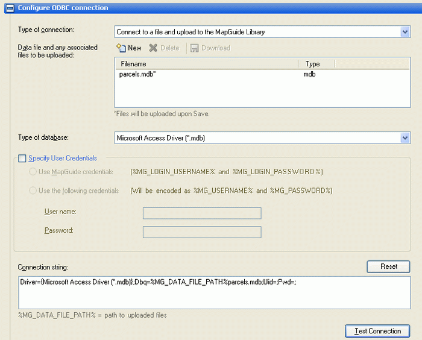Collapse the Configure ODBC connection panel
The height and width of the screenshot is (340, 422).
pyautogui.click(x=10, y=8)
